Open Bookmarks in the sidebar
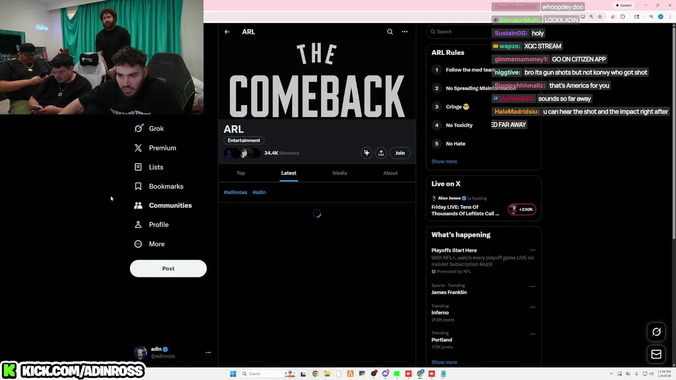Screen dimensions: 676x380 point(158,186)
